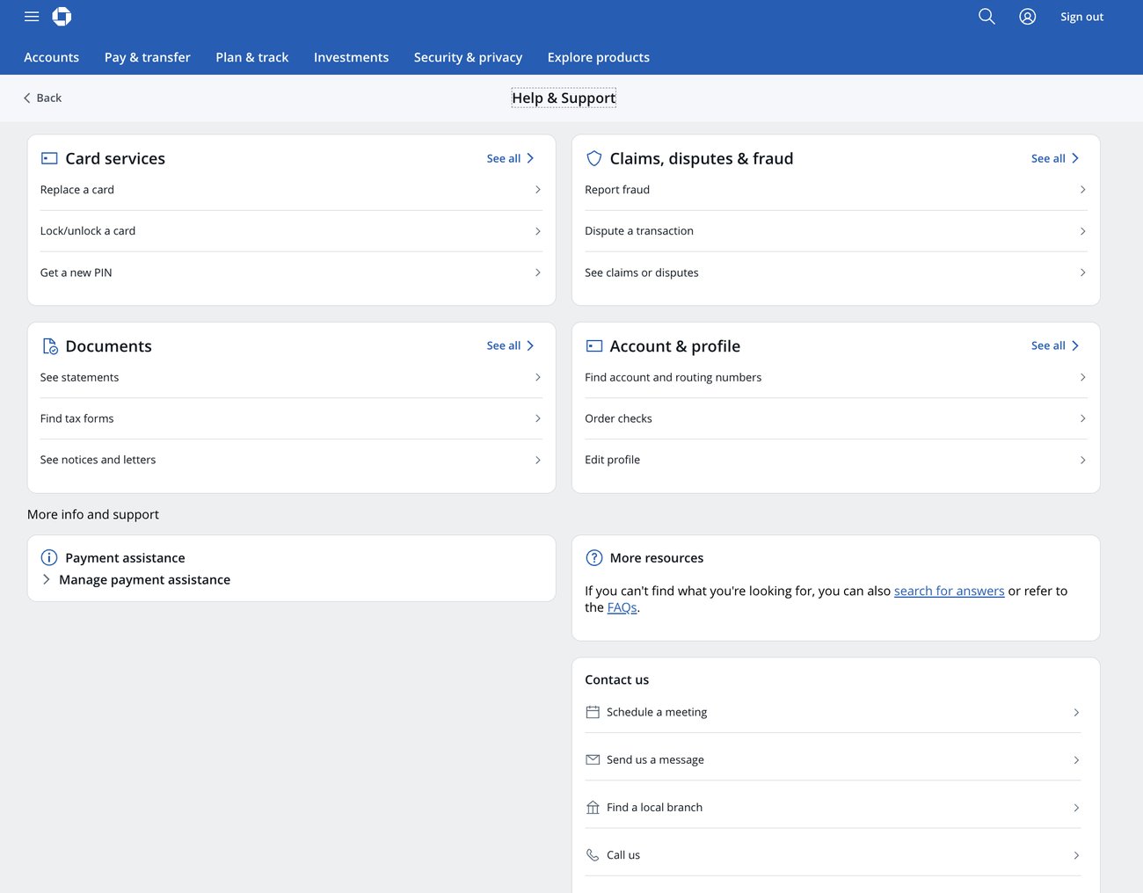Select See statements

(x=291, y=377)
